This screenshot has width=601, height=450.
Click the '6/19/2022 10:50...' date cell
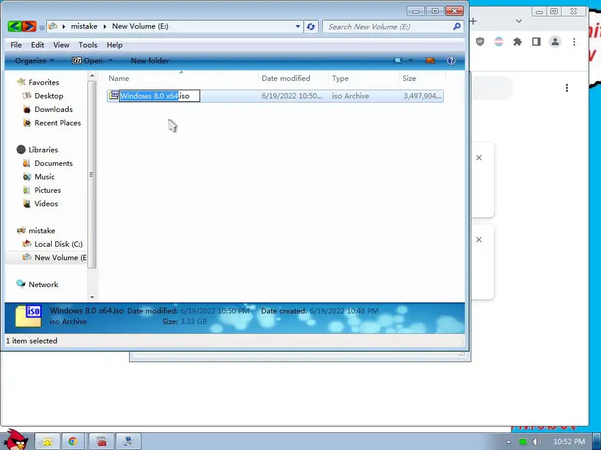click(292, 96)
